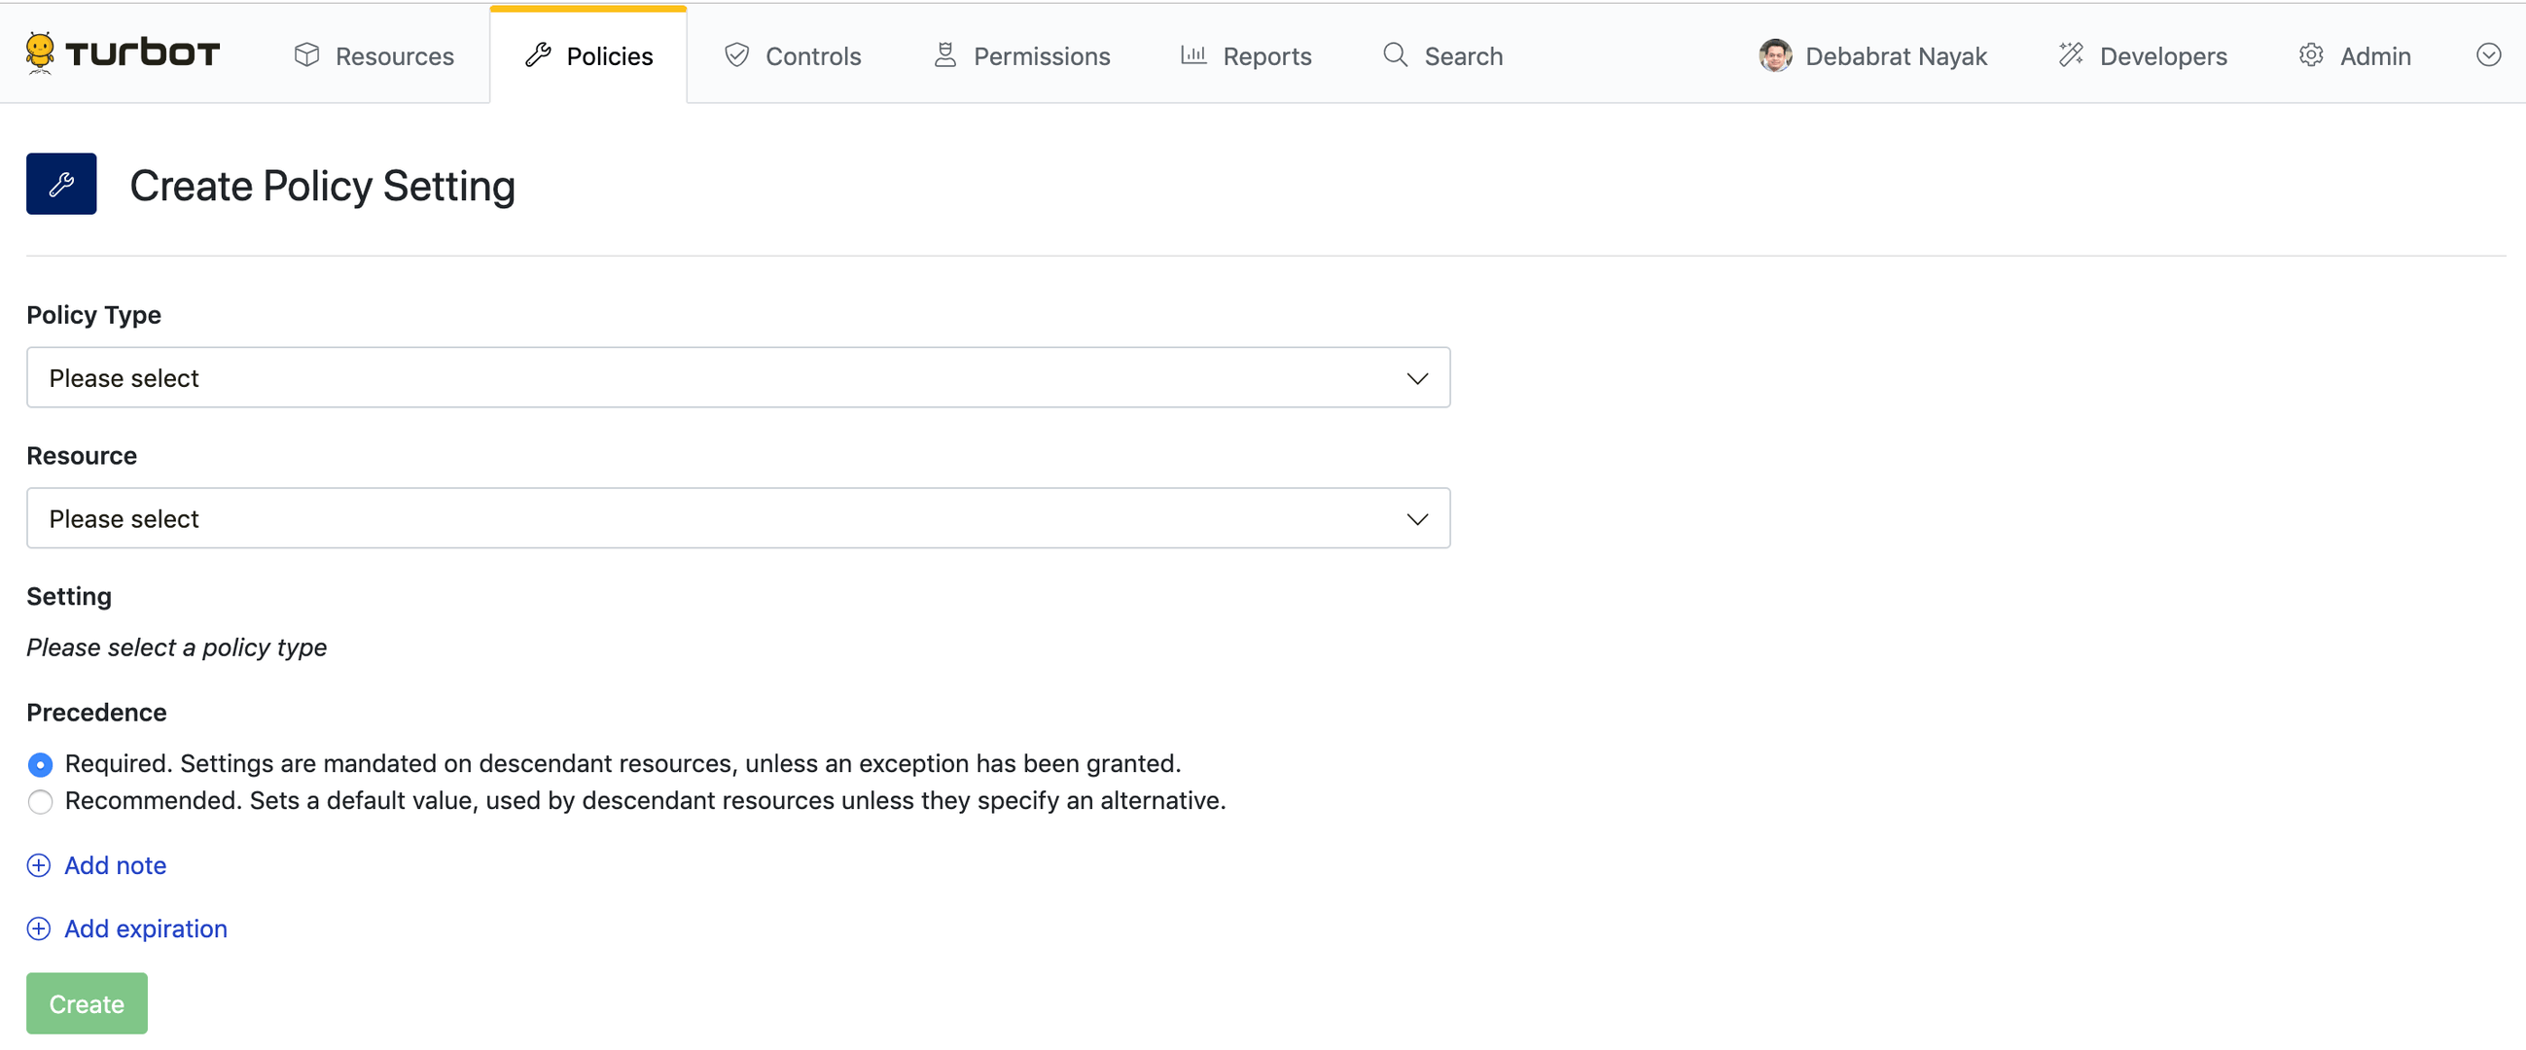The width and height of the screenshot is (2526, 1050).
Task: Expand the circled chevron menu at top right
Action: coord(2488,54)
